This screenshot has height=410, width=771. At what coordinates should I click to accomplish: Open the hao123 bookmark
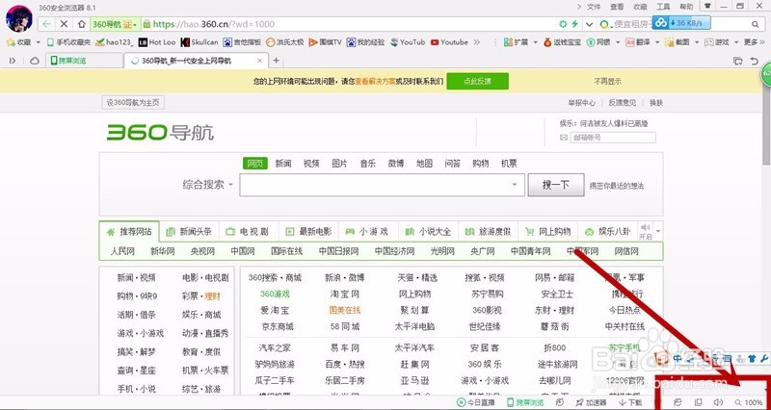pyautogui.click(x=115, y=42)
